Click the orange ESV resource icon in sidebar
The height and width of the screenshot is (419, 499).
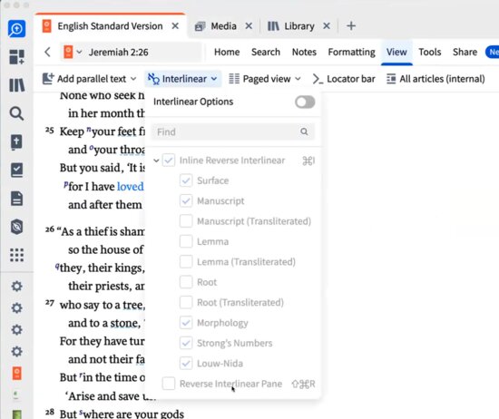(17, 373)
